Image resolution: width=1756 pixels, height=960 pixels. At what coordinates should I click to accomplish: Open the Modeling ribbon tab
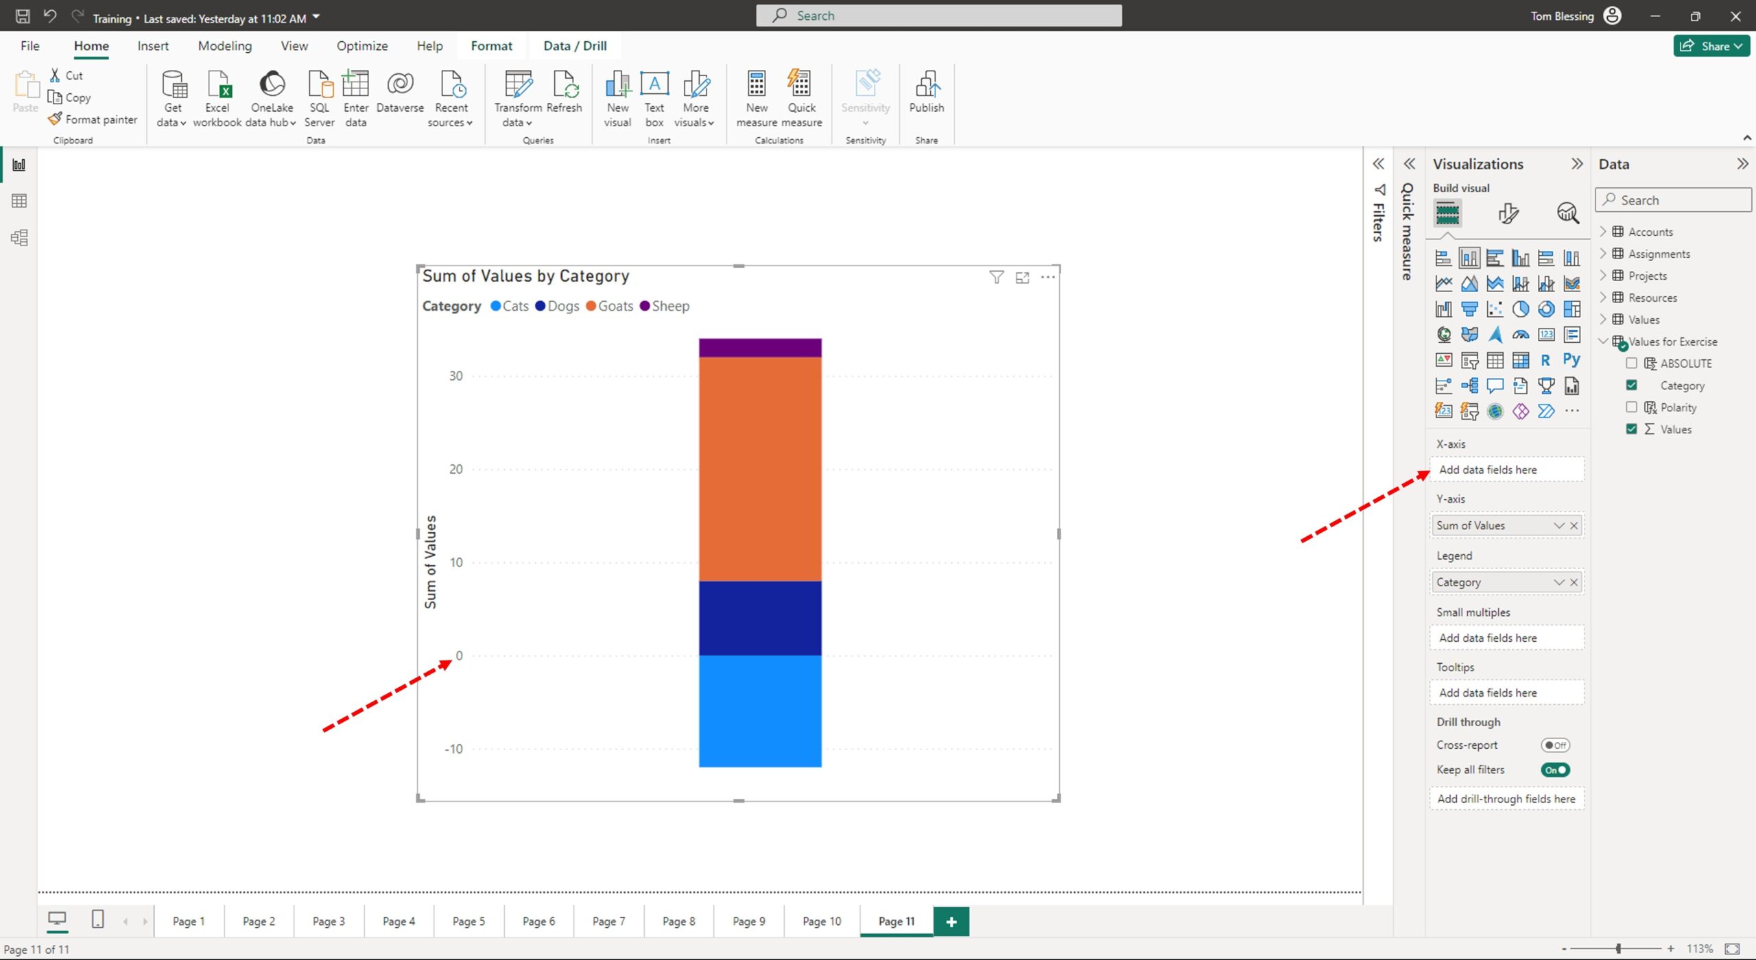click(x=225, y=46)
